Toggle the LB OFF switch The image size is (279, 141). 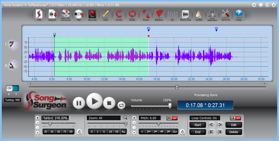point(235,118)
